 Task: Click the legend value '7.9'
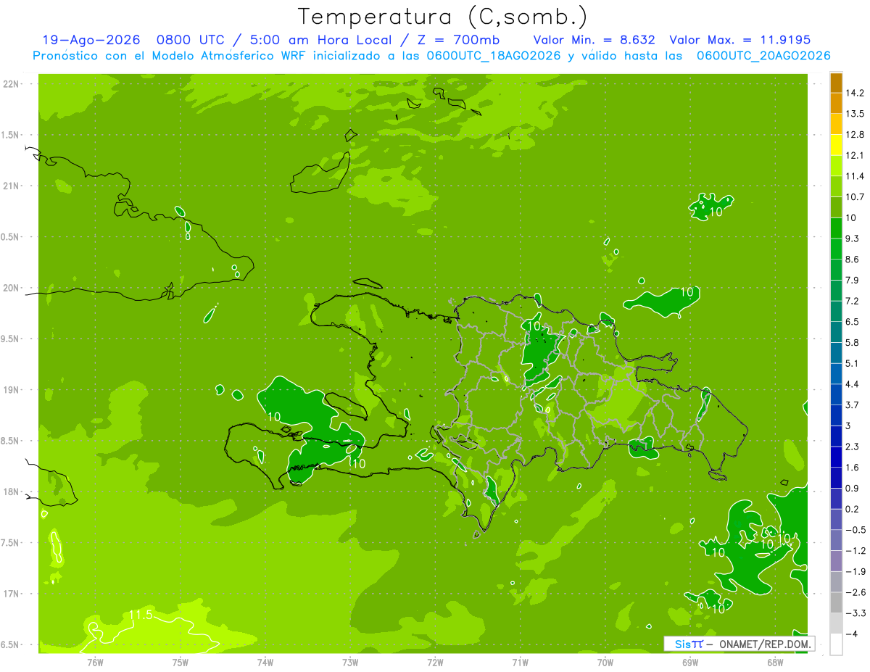pos(853,280)
